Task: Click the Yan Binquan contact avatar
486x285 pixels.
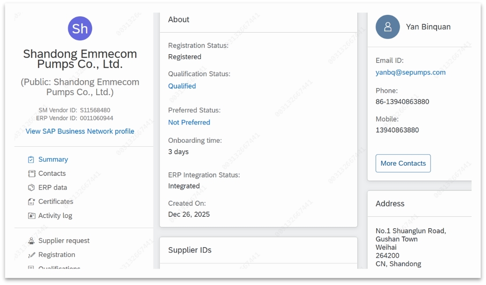Action: 388,27
